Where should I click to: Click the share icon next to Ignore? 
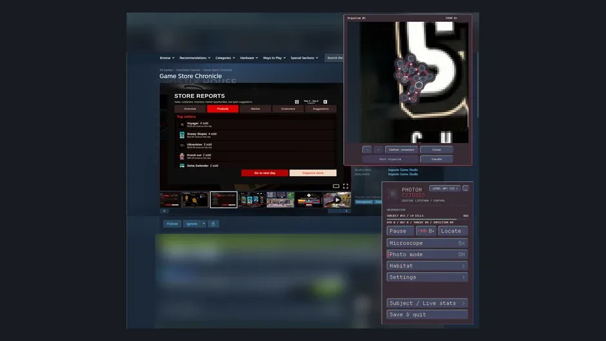click(x=213, y=224)
